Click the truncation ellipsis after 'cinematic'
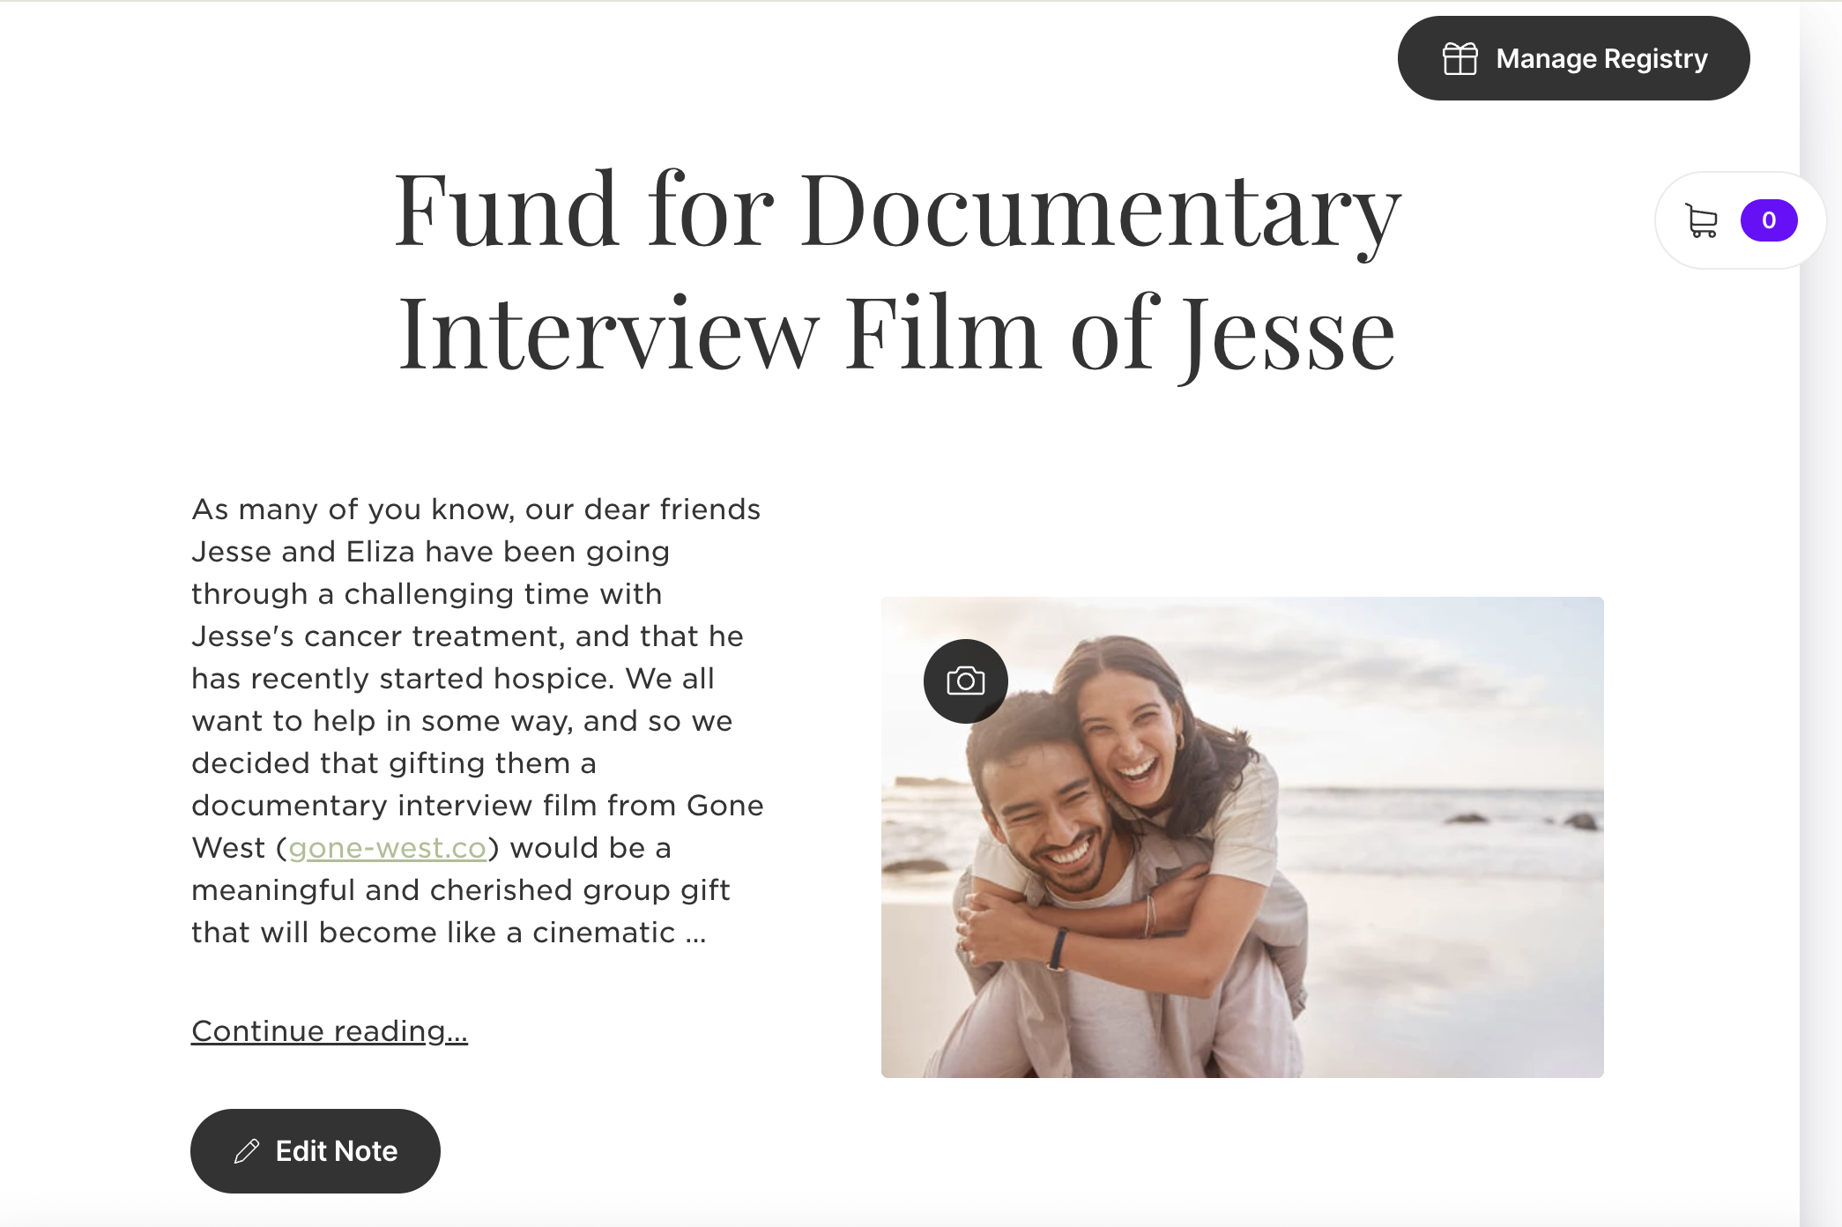 [x=696, y=934]
